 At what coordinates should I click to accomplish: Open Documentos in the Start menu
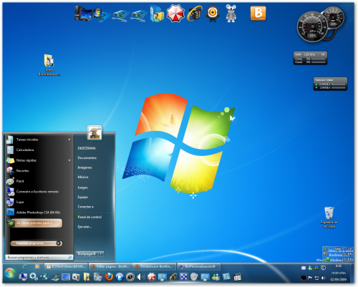(x=87, y=157)
